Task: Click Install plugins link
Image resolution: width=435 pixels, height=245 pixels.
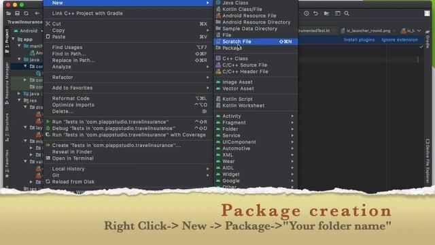Action: click(x=359, y=39)
